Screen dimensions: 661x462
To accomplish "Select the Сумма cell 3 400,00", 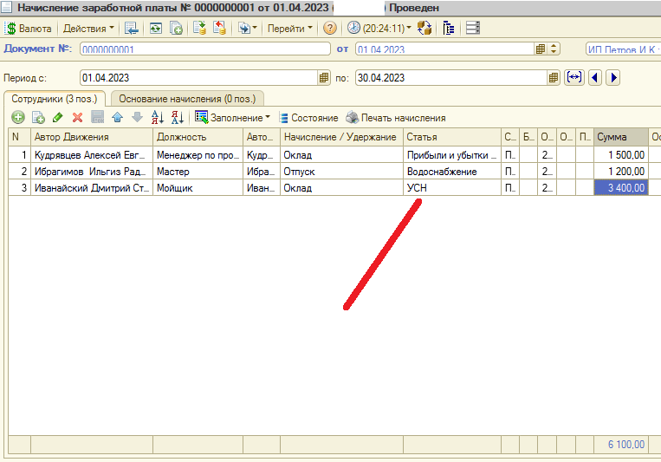I will [620, 187].
